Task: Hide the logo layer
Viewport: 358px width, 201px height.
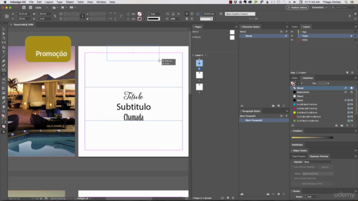Action: tap(292, 32)
